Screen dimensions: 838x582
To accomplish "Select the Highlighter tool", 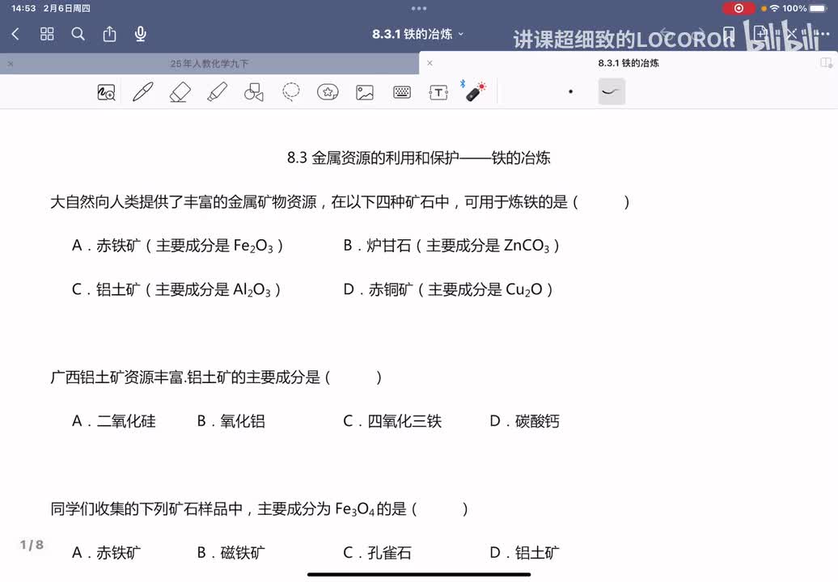I will (217, 92).
